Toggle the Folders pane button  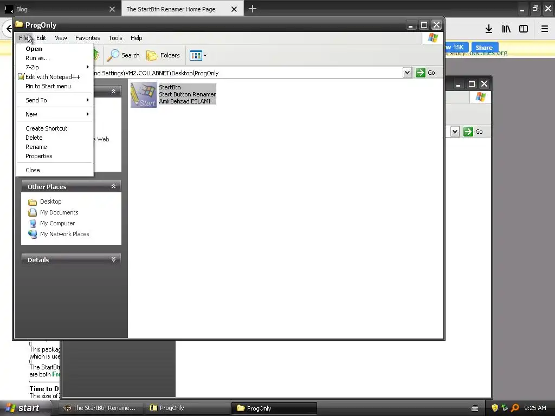coord(163,55)
